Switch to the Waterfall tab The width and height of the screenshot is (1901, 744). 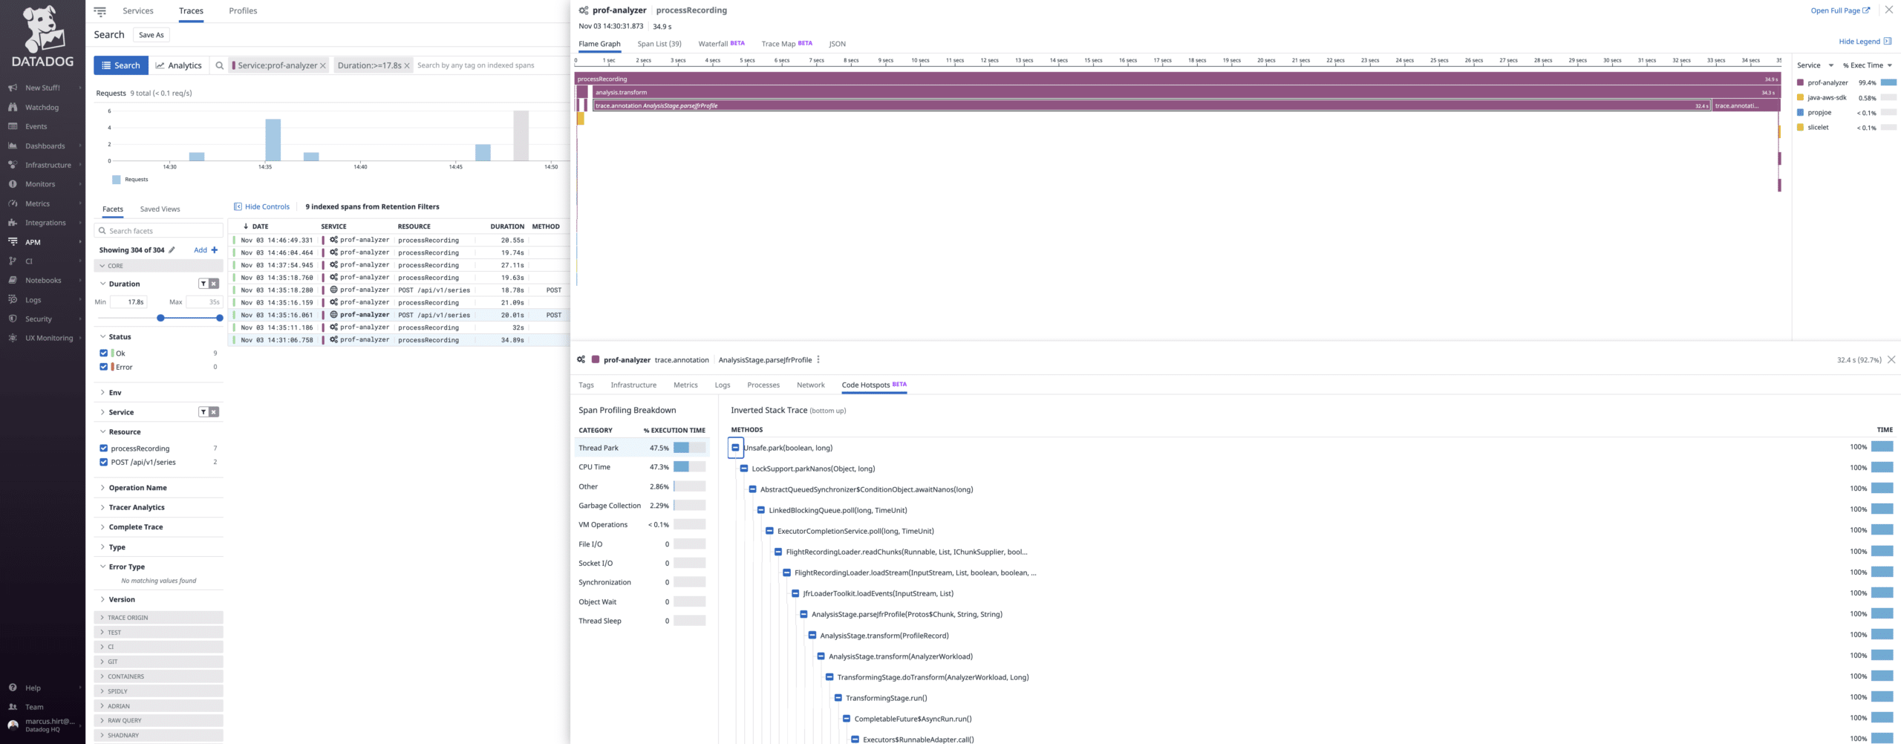coord(721,44)
